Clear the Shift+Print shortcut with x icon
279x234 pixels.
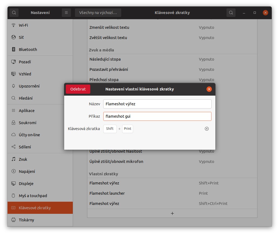point(206,129)
